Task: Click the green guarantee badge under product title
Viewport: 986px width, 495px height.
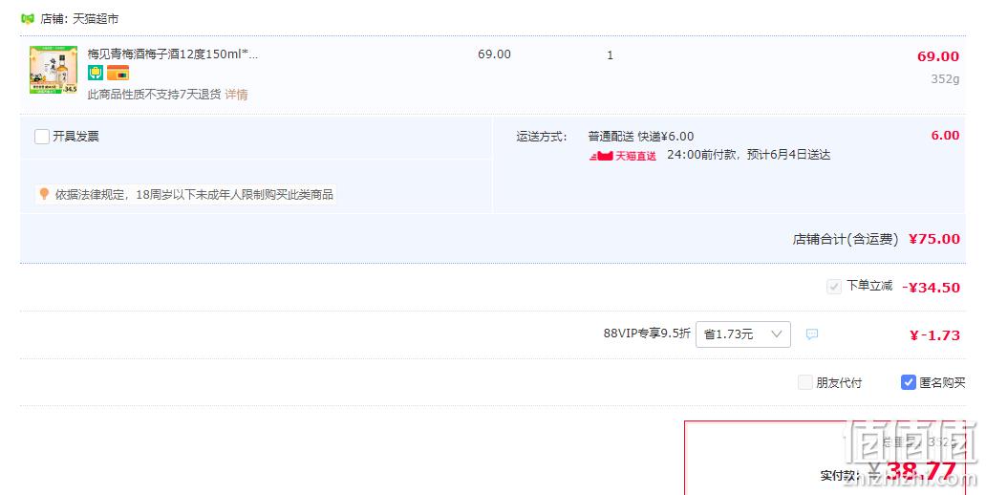Action: point(96,73)
